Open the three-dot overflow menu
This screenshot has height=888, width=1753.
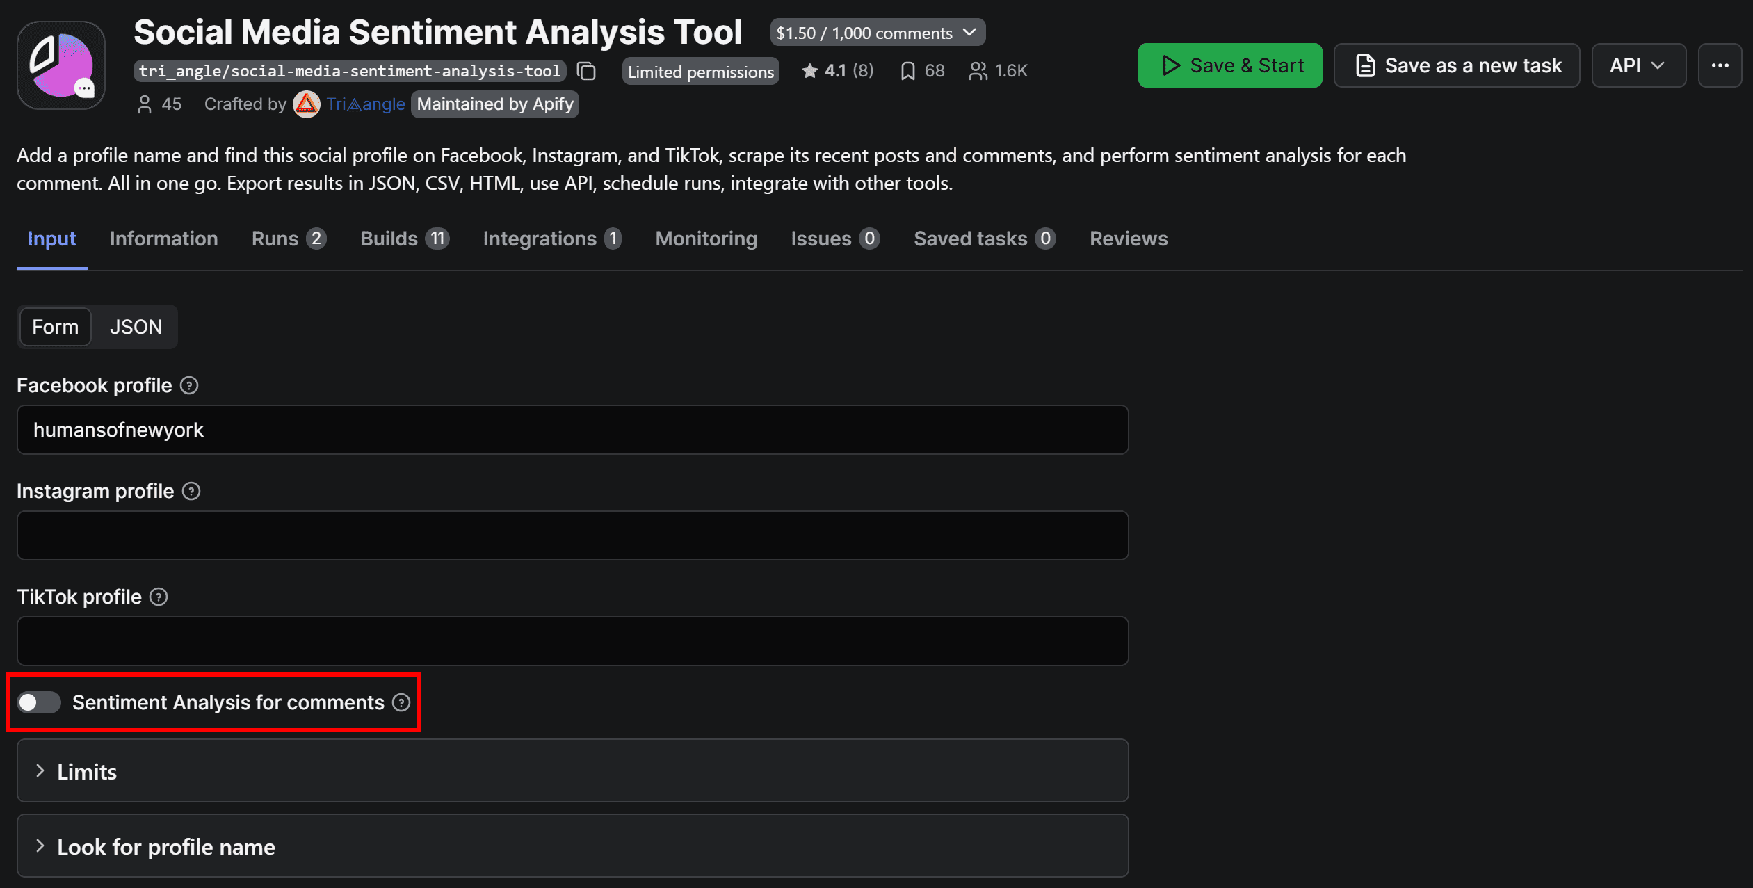click(1721, 65)
